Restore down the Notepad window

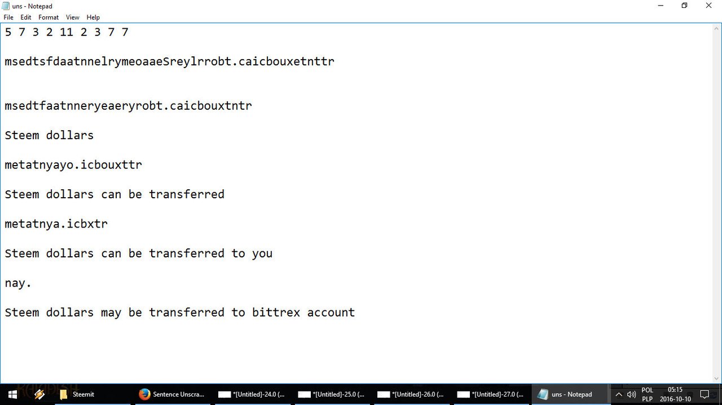(x=685, y=6)
